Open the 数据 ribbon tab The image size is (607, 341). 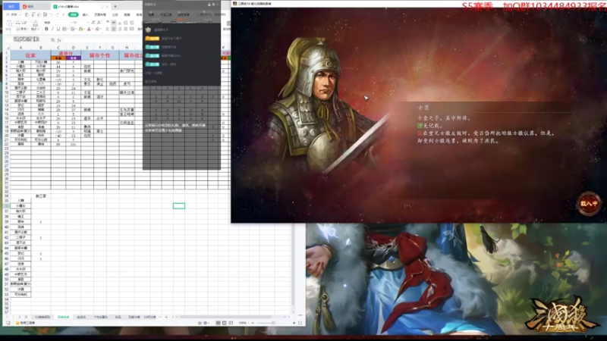point(127,14)
